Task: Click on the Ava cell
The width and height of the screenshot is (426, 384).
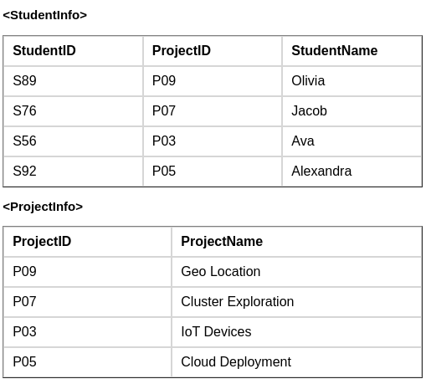Action: (x=352, y=141)
